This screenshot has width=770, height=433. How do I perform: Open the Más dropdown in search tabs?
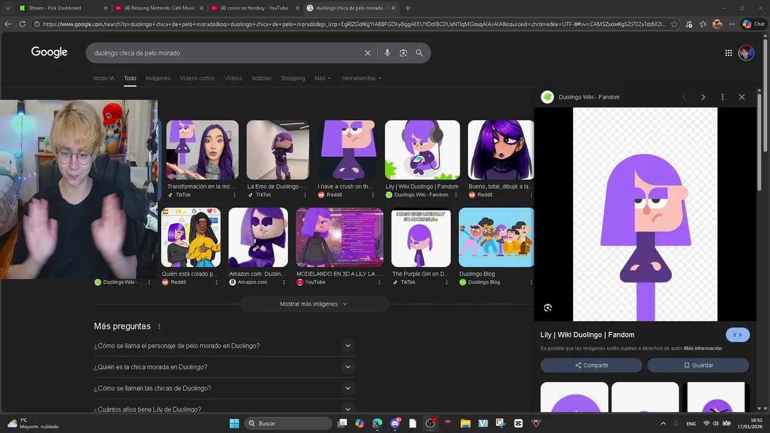pyautogui.click(x=322, y=78)
